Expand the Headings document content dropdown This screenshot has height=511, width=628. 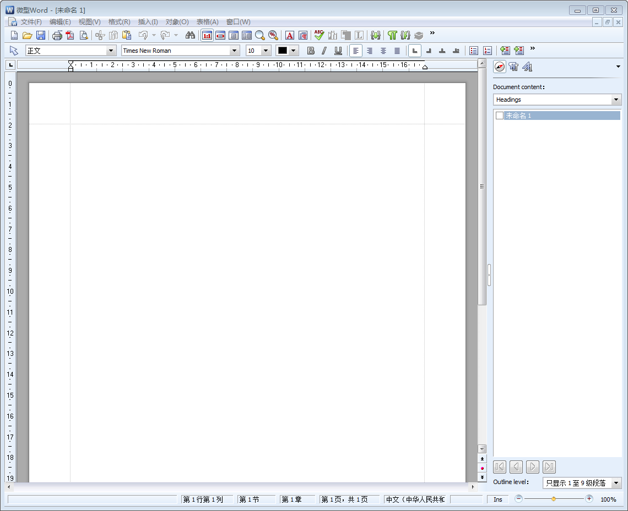click(616, 100)
